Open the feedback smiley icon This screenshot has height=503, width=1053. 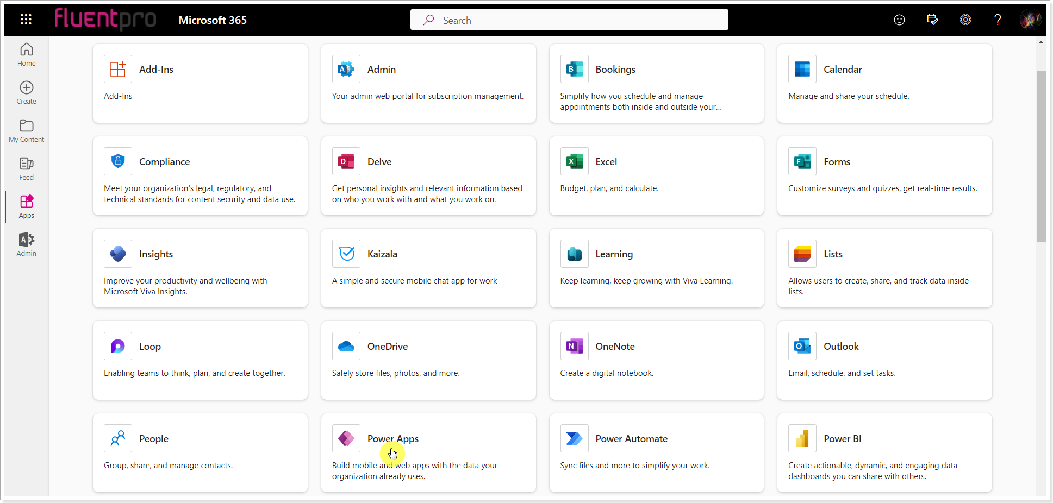click(x=899, y=20)
